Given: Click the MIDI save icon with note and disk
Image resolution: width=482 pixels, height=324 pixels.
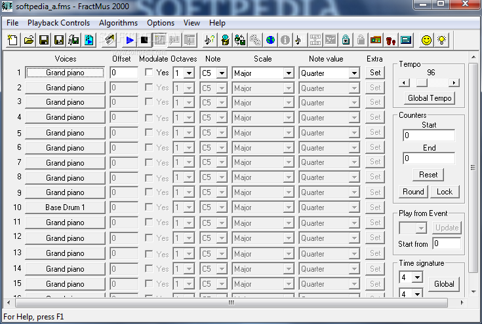Looking at the screenshot, I should tap(73, 40).
